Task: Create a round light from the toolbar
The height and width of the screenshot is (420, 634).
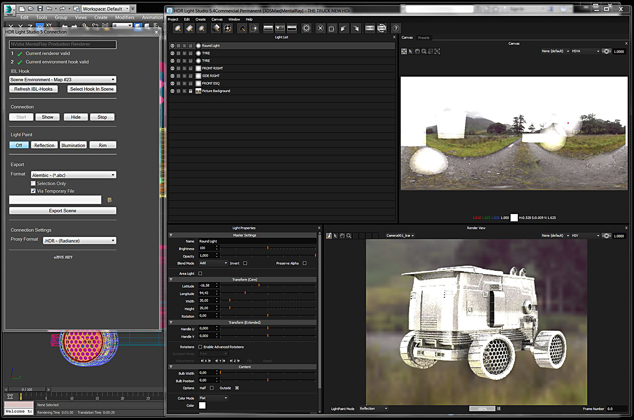Action: point(178,28)
